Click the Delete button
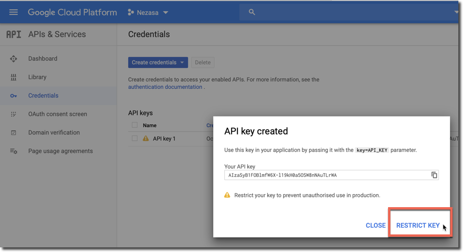Viewport: 463px width, 252px height. pyautogui.click(x=203, y=62)
